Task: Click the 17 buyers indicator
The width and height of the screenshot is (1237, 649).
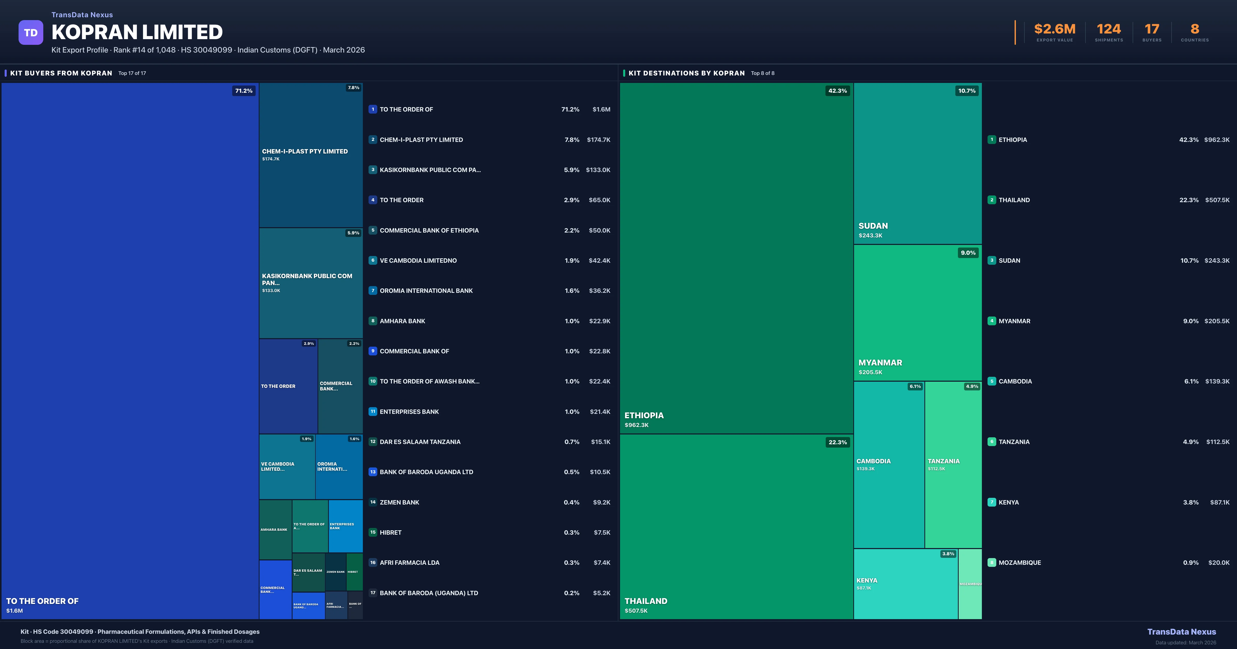Action: [1151, 29]
